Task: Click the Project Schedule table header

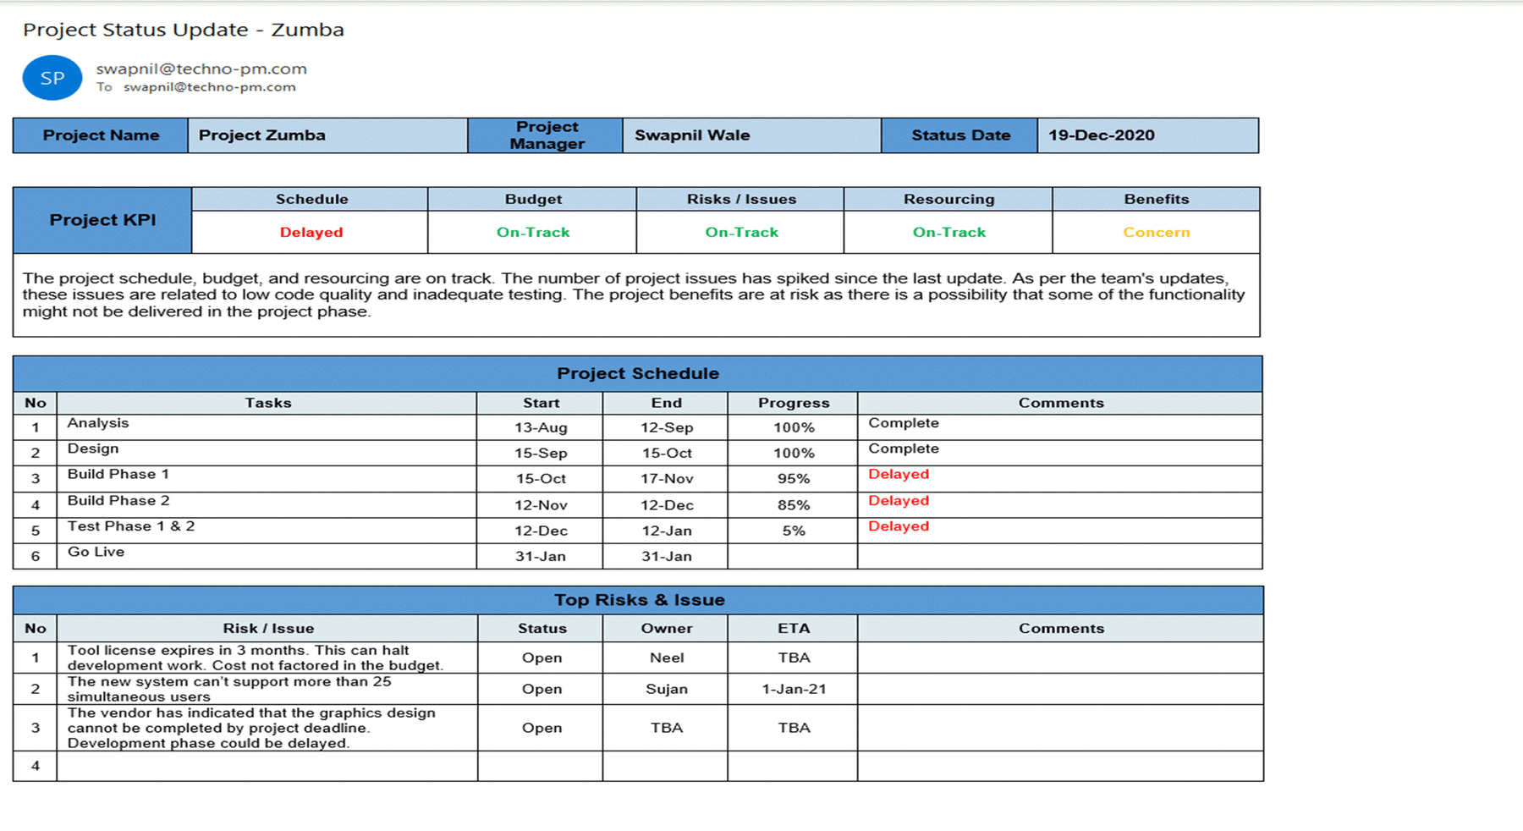Action: pos(637,373)
